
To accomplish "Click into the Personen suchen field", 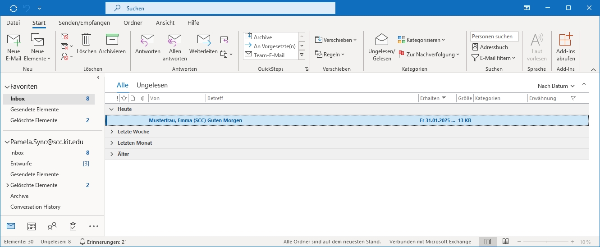I will click(495, 37).
